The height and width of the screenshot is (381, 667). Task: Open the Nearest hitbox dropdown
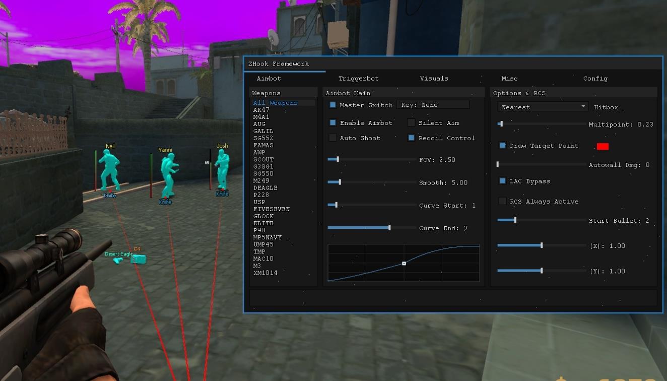click(543, 107)
